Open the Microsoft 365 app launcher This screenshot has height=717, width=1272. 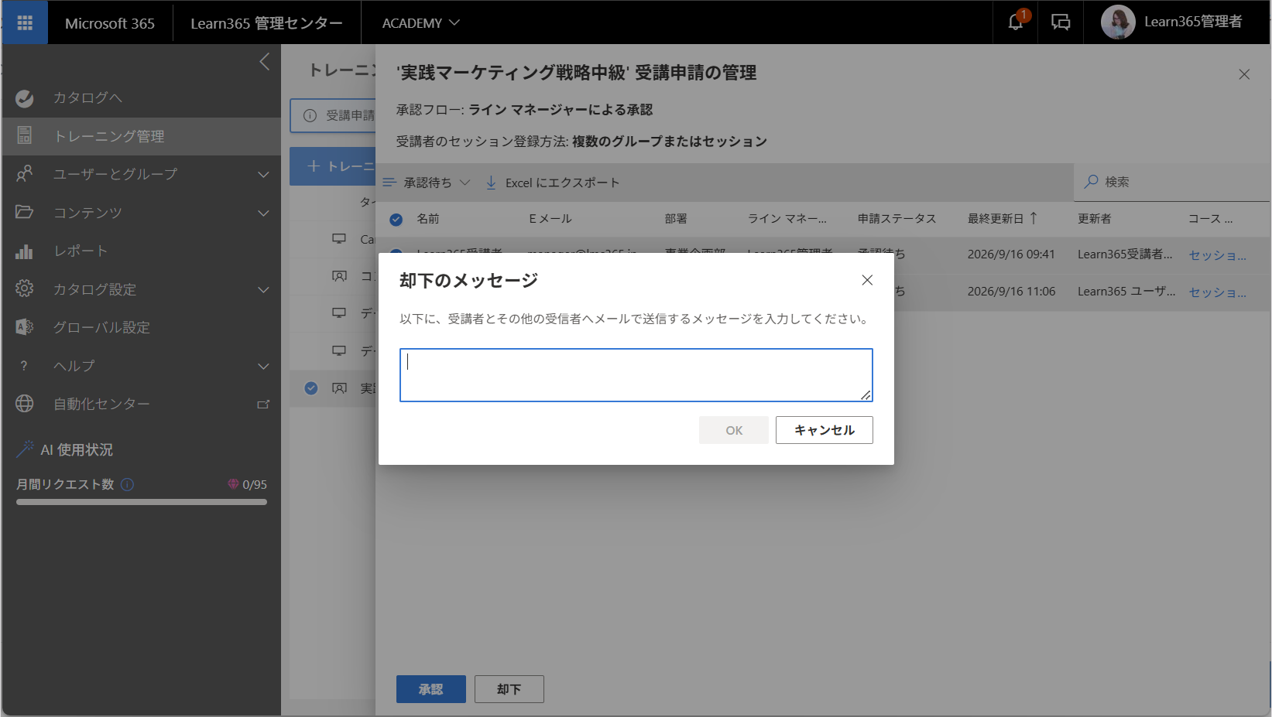pos(25,22)
